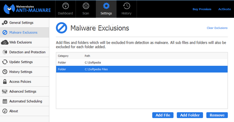Open the History clock icon

pos(126,6)
